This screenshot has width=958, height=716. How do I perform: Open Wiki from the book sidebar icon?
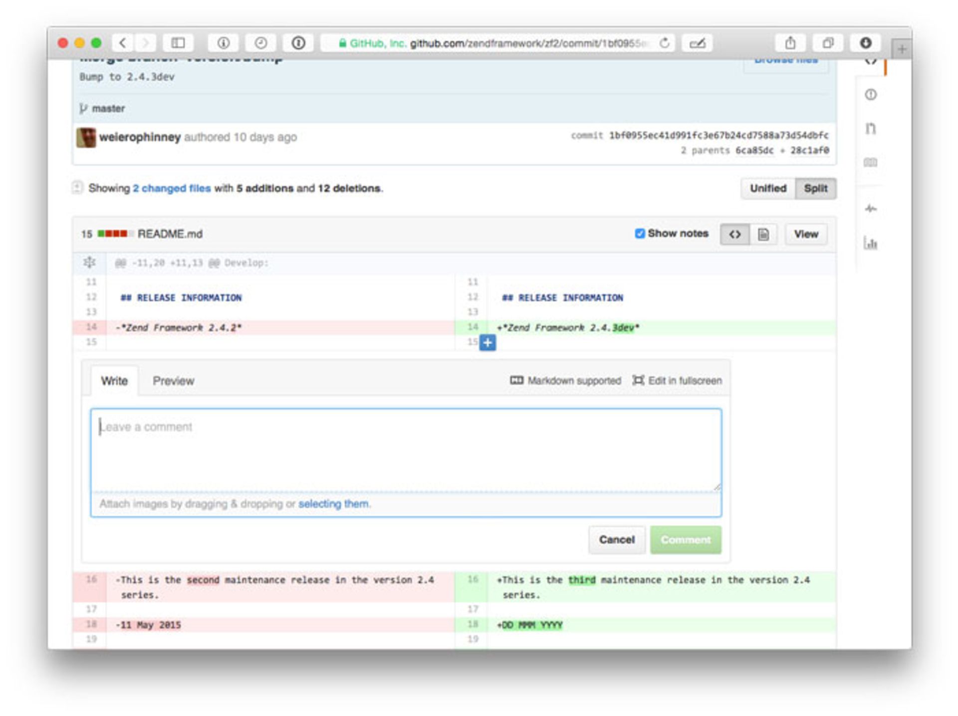click(x=871, y=162)
